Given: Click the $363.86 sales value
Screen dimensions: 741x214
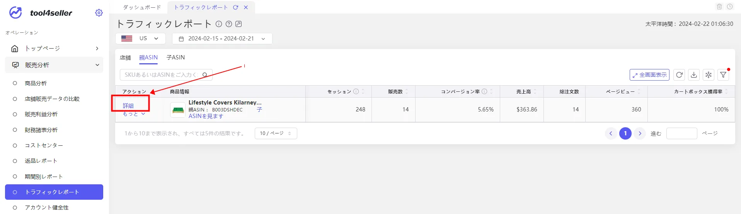Looking at the screenshot, I should [527, 110].
